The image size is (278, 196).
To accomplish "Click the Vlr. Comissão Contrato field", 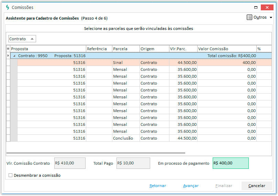I will click(x=70, y=163).
